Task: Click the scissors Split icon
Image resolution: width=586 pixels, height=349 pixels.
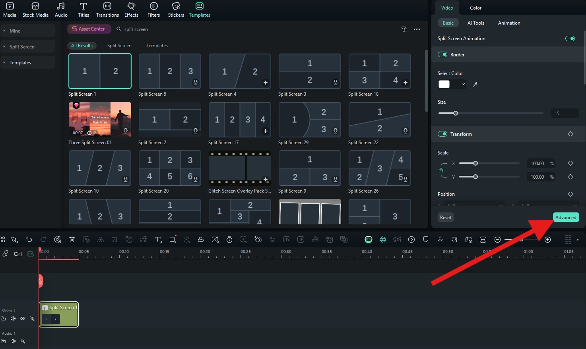Action: click(x=101, y=239)
